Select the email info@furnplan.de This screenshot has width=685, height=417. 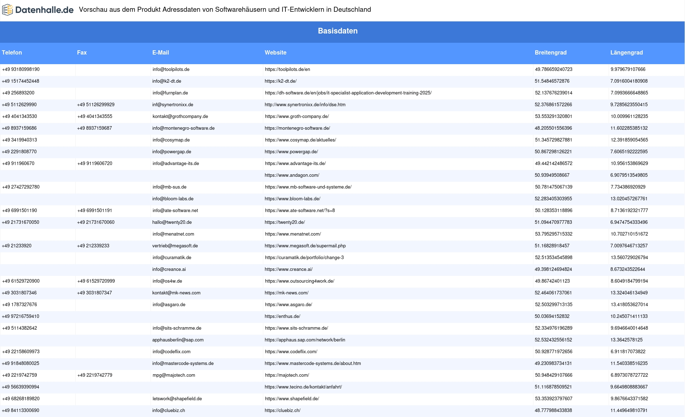coord(170,93)
